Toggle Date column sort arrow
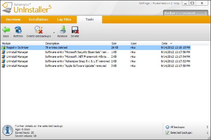Viewport: 211px width, 140px height. point(171,44)
